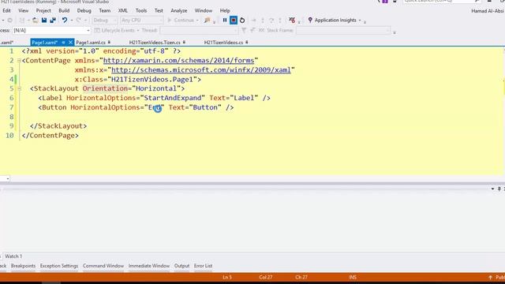Expand the Undo history dropdown arrow

(x=71, y=21)
